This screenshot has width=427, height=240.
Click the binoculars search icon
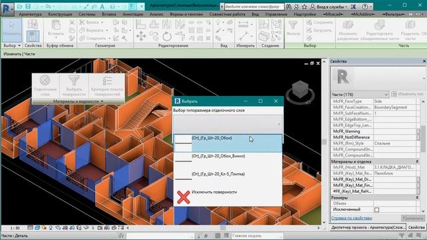[x=288, y=6]
